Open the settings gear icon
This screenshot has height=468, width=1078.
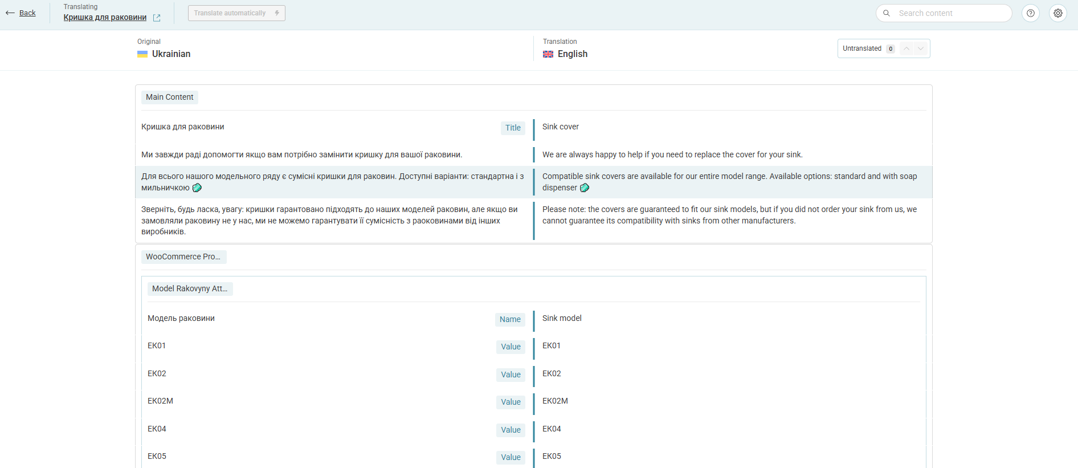(1058, 13)
